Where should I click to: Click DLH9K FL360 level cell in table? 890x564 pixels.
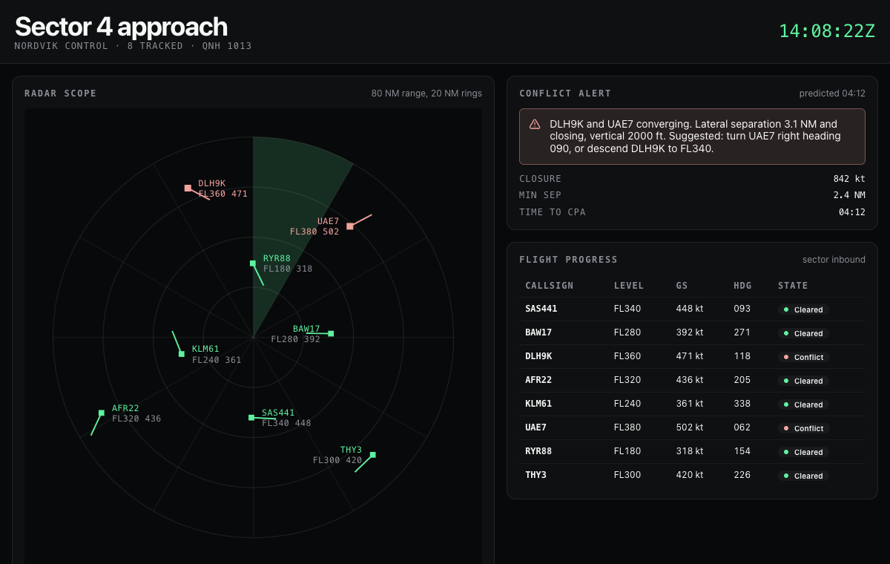click(627, 356)
